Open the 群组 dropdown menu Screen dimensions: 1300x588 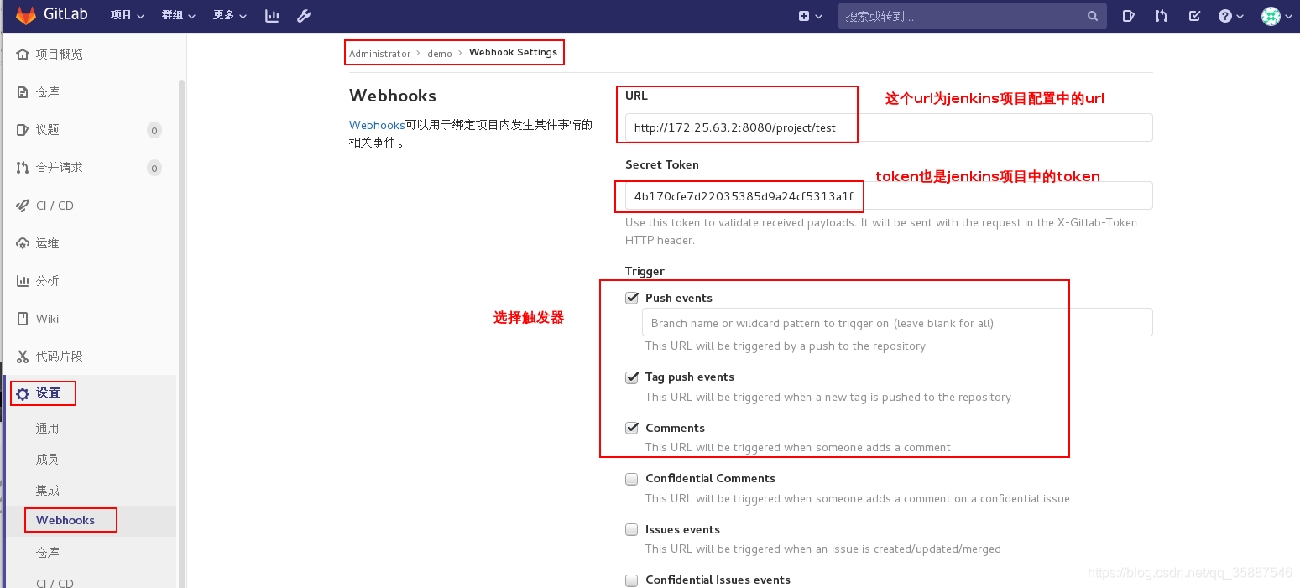click(178, 15)
